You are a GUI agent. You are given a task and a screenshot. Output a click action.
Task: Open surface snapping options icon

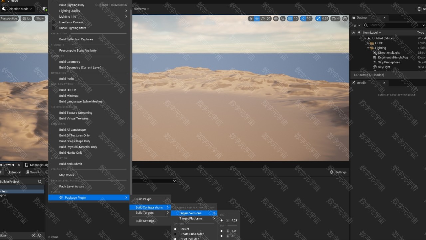click(x=283, y=19)
